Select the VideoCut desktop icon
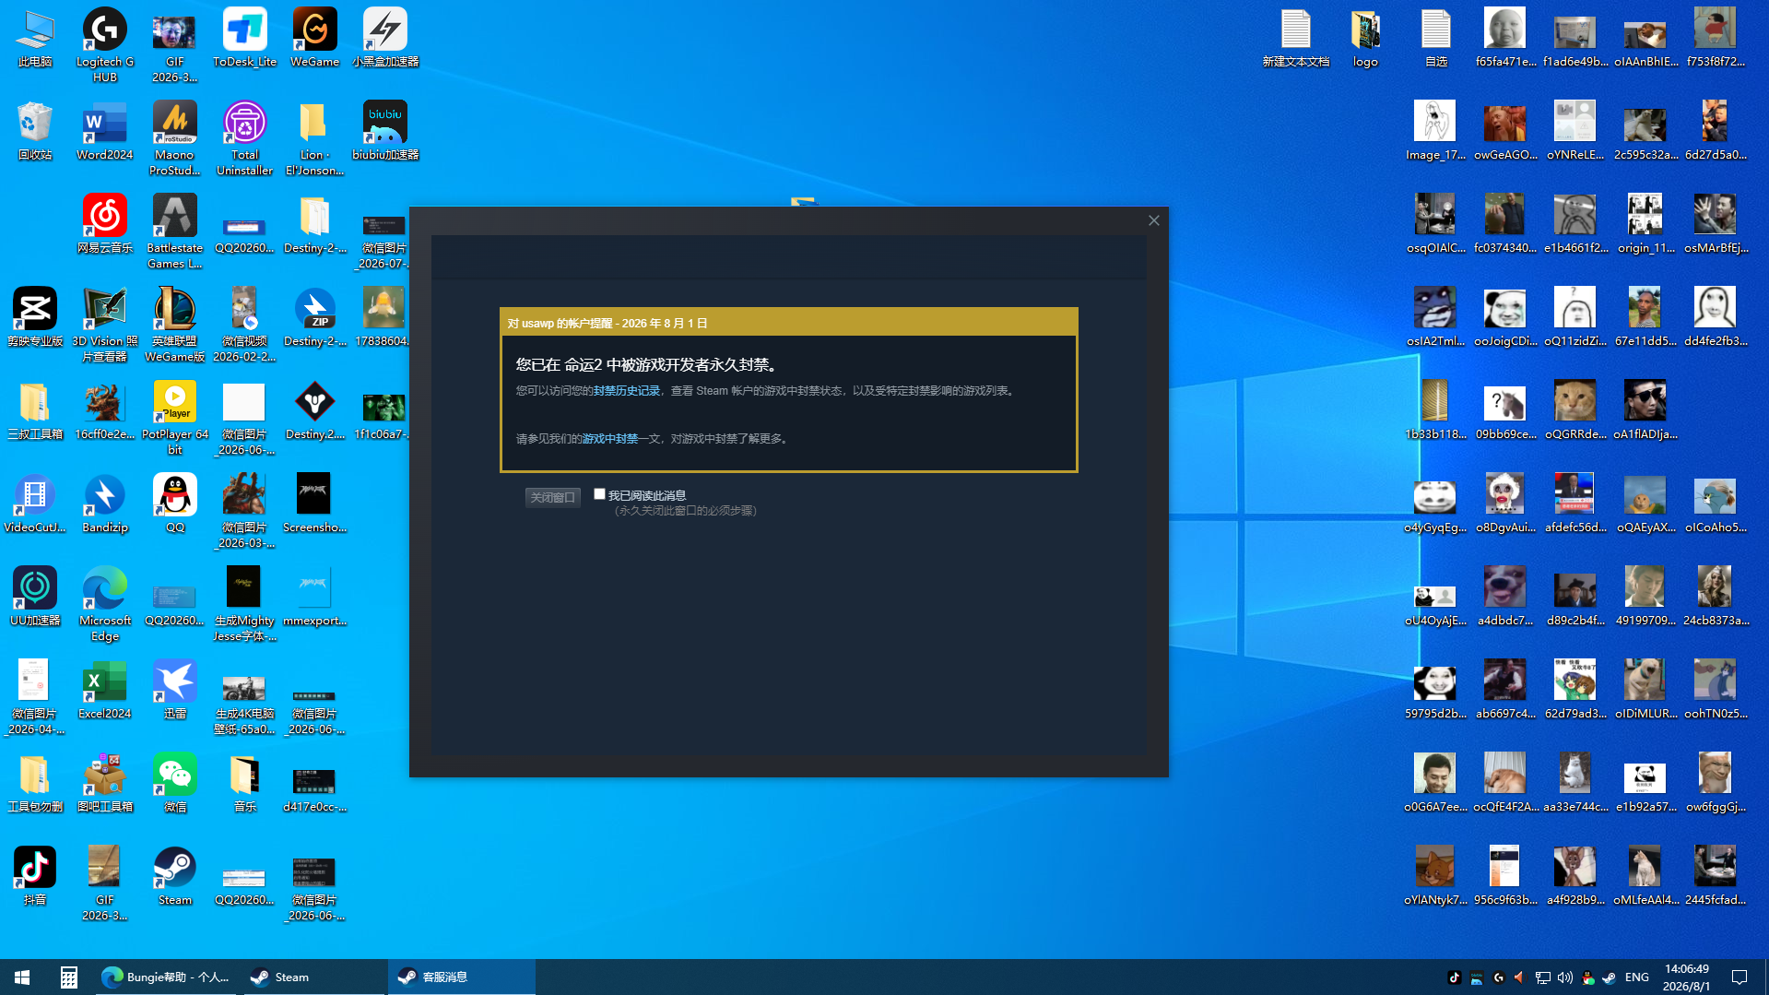Screen dimensions: 1769x995 pyautogui.click(x=35, y=504)
